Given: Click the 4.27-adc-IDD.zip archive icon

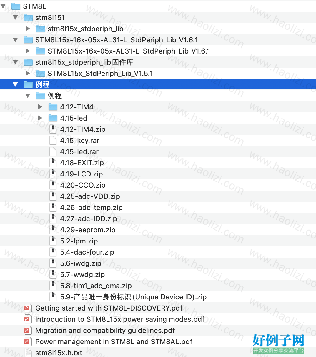Looking at the screenshot, I should pos(53,218).
